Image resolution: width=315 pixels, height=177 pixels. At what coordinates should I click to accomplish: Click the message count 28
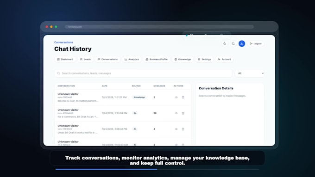tap(155, 113)
